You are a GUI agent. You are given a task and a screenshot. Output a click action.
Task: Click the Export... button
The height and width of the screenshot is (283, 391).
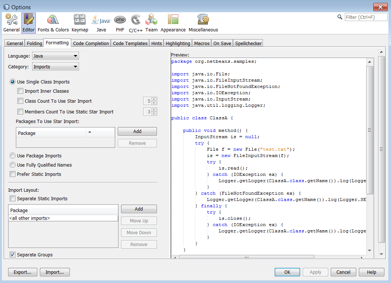[x=23, y=272]
